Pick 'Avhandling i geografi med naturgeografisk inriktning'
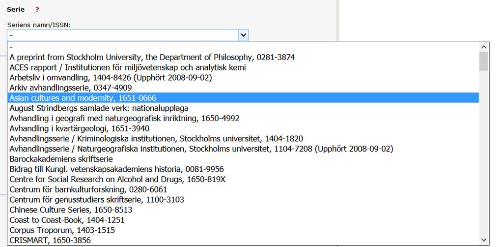Screen dimensions: 503x247 (x=243, y=118)
